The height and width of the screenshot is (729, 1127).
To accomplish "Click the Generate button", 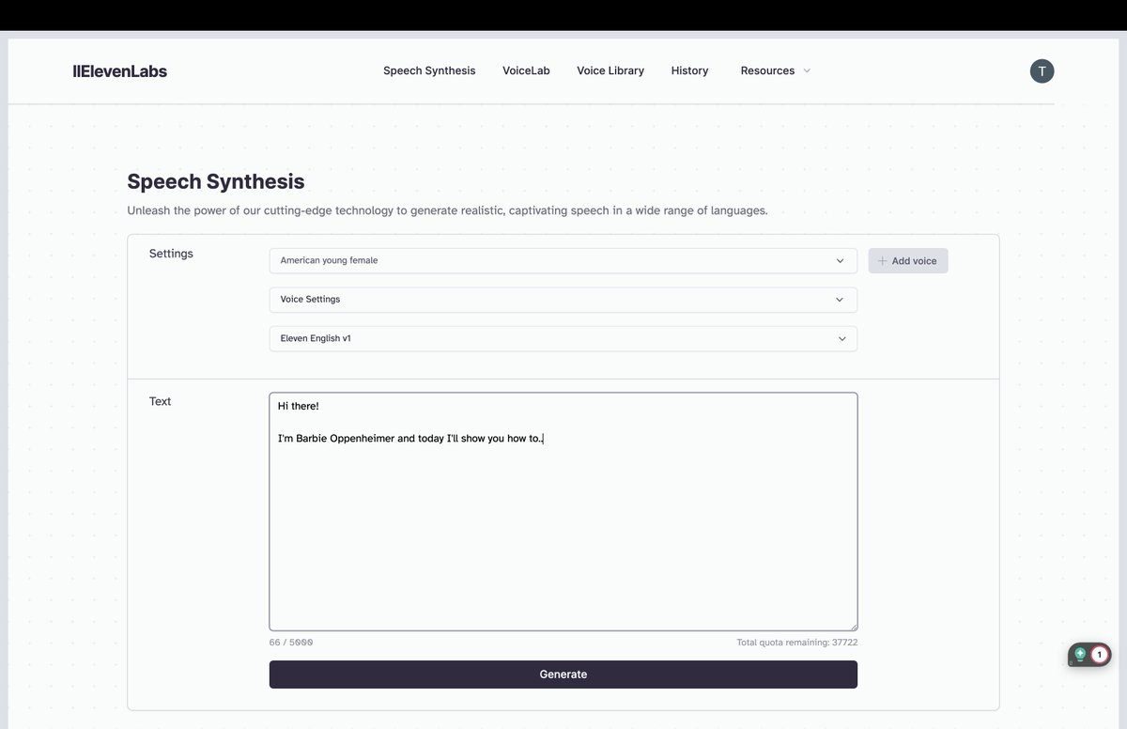I will [563, 675].
